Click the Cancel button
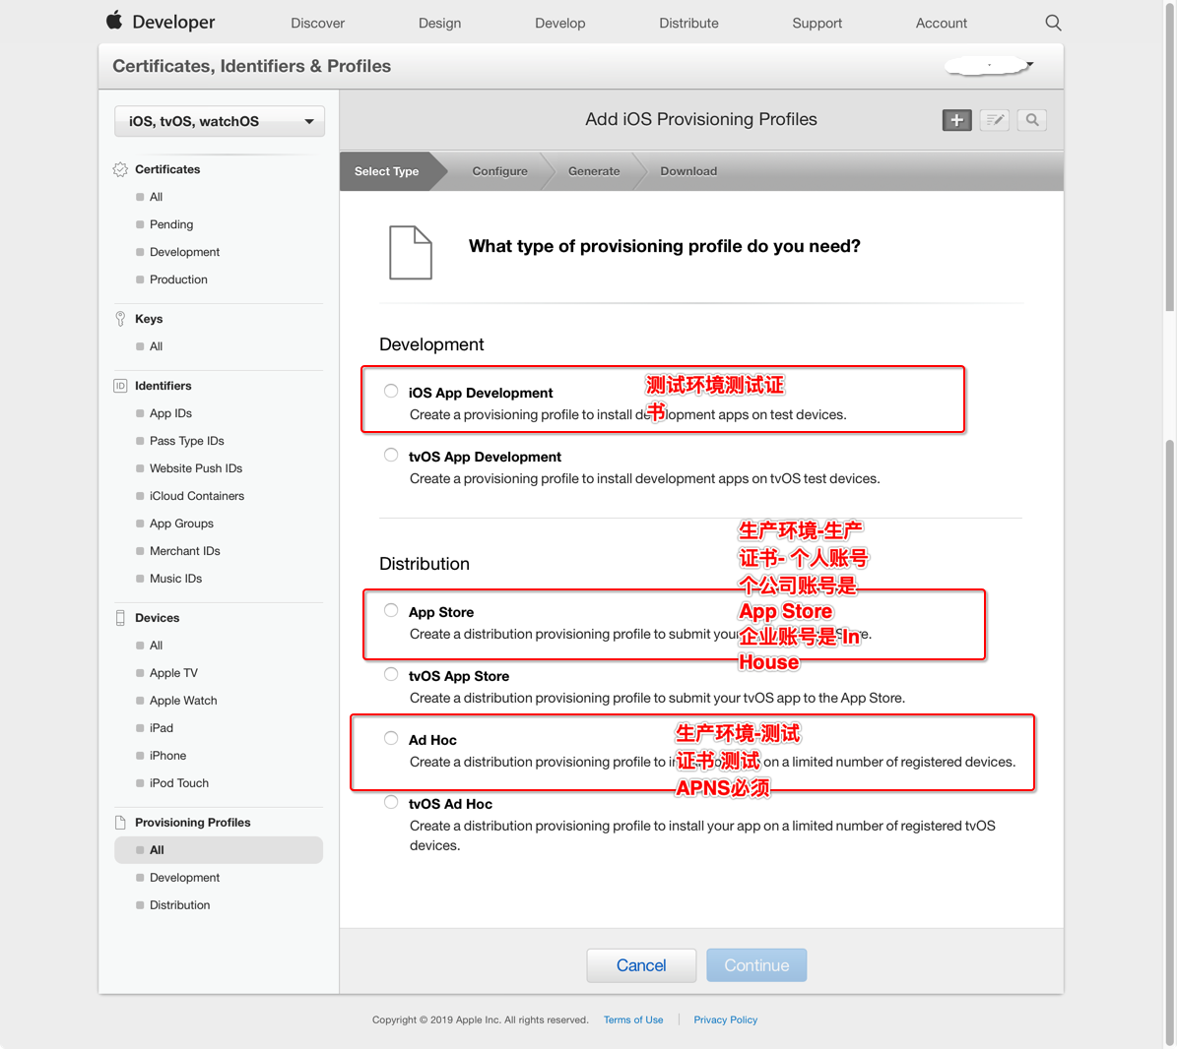This screenshot has width=1177, height=1049. coord(641,965)
